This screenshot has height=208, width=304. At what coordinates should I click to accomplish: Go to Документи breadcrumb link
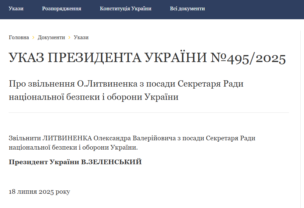pyautogui.click(x=51, y=37)
